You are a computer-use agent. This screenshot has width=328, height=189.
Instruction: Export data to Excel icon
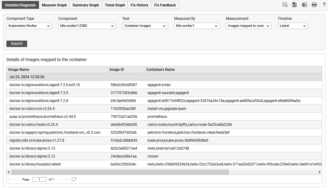(x=304, y=5)
